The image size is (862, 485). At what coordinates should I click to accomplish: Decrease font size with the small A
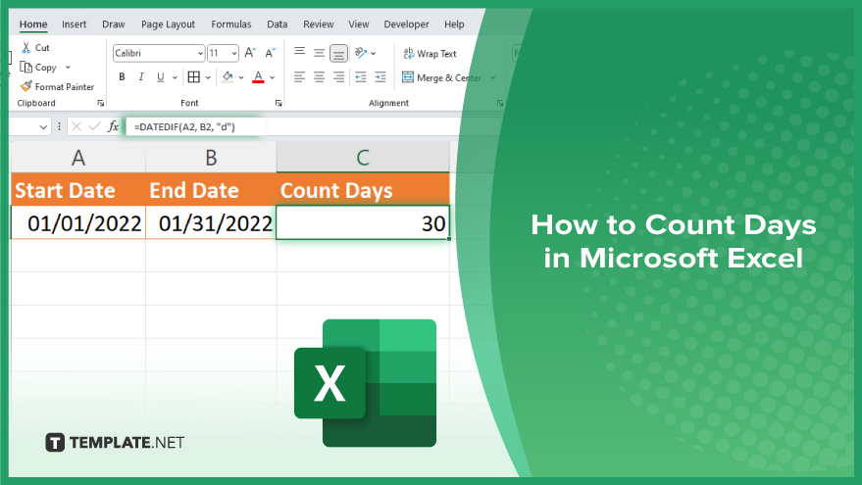[x=270, y=53]
